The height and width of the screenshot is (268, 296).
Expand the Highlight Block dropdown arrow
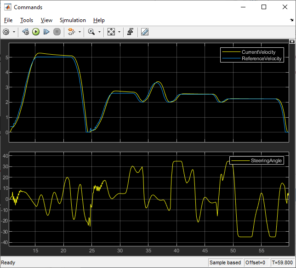click(79, 32)
